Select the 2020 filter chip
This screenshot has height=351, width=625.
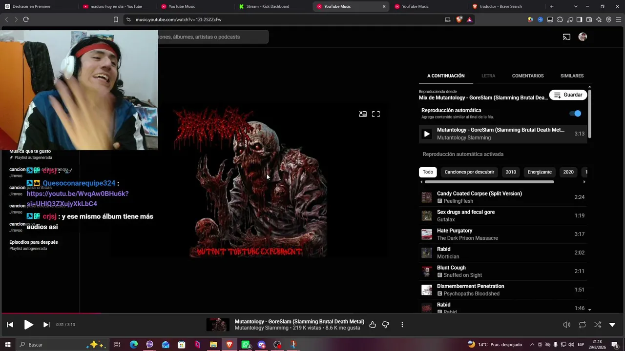click(x=568, y=172)
